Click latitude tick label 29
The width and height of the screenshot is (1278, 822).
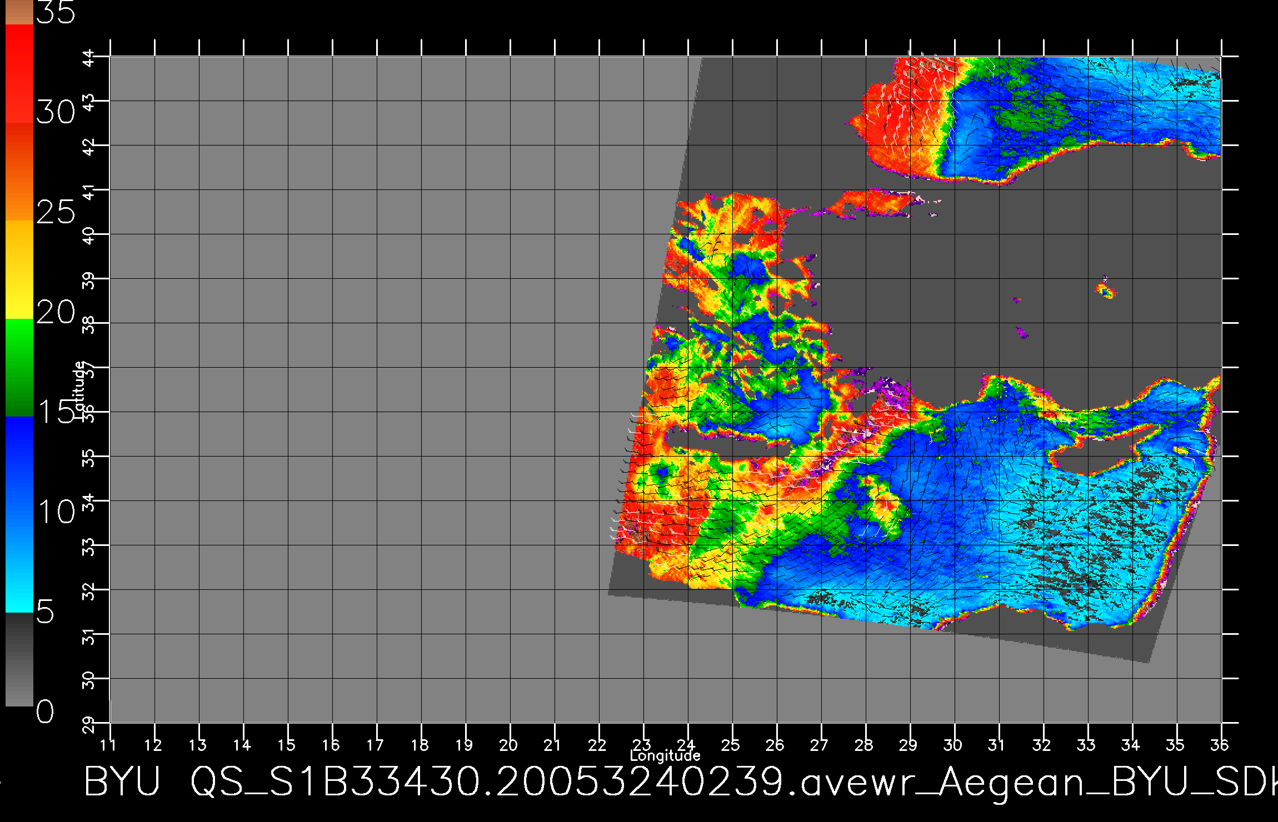point(89,725)
